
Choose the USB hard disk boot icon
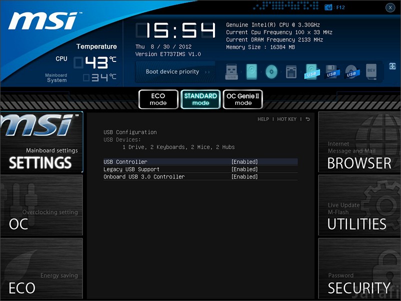coord(311,72)
